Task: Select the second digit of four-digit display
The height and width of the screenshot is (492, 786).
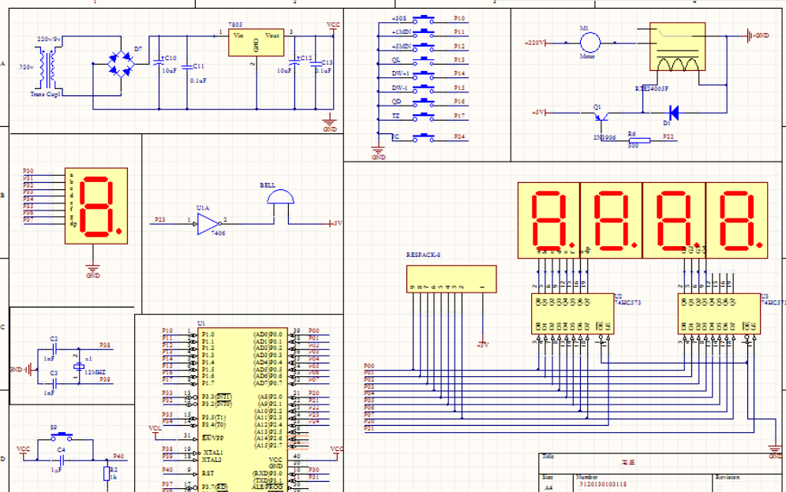Action: pos(611,221)
